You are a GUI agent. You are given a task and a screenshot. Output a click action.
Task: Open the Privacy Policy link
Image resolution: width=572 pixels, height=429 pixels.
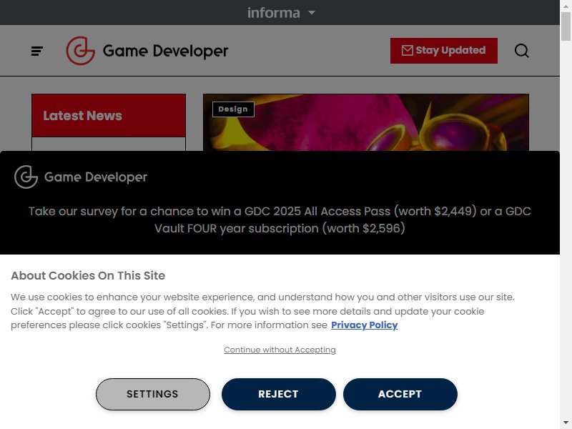tap(365, 325)
